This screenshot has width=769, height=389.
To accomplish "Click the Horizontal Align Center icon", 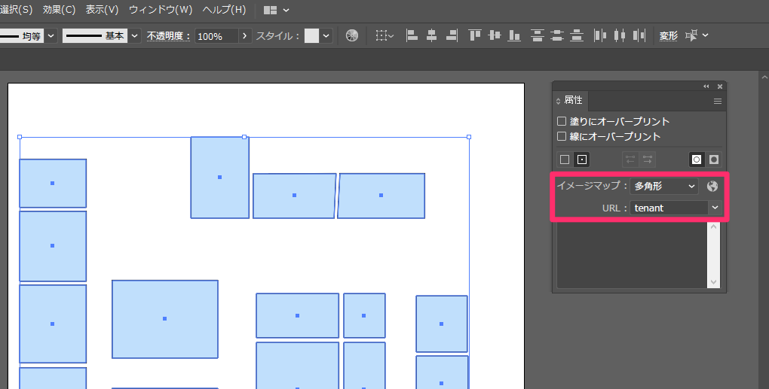I will [432, 35].
